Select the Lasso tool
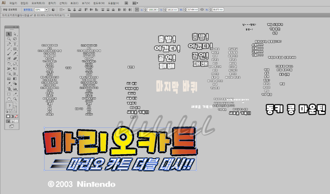This screenshot has width=330, height=194. 15,39
